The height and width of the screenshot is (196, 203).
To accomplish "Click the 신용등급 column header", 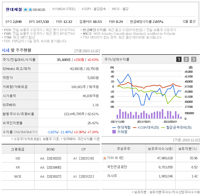I will click(x=18, y=149).
